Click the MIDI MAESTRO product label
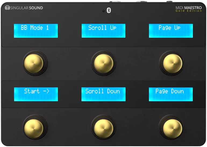Screen dimensions: 207x147 pyautogui.click(x=187, y=8)
